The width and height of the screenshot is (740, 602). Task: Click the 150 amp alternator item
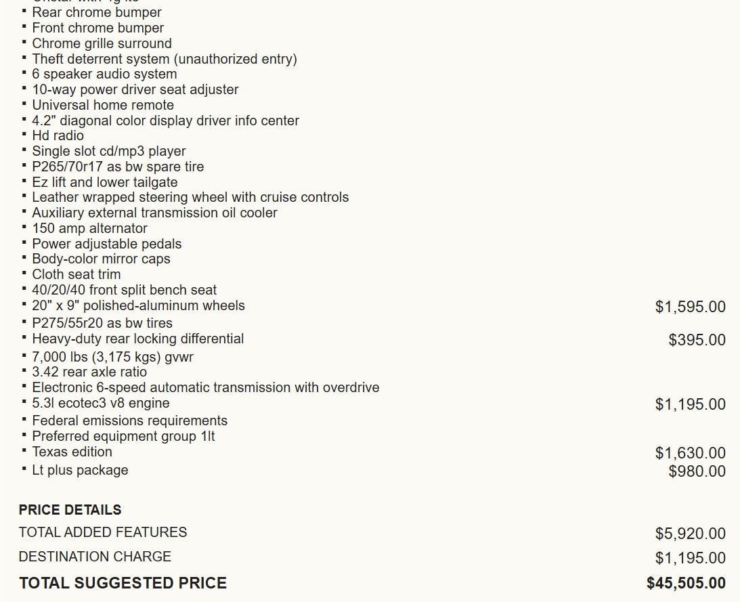click(89, 228)
